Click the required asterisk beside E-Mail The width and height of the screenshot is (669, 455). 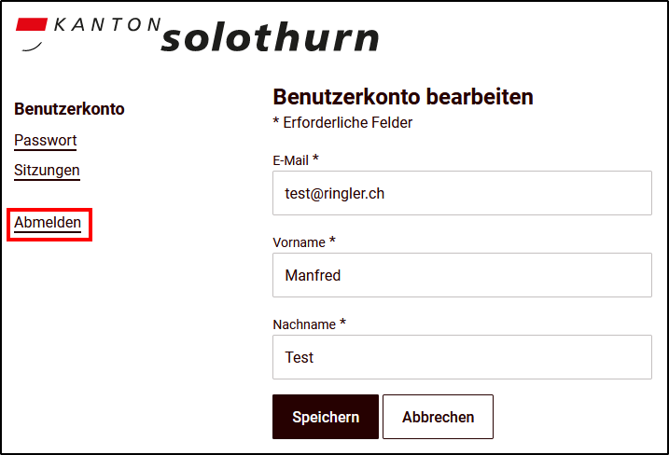point(315,158)
